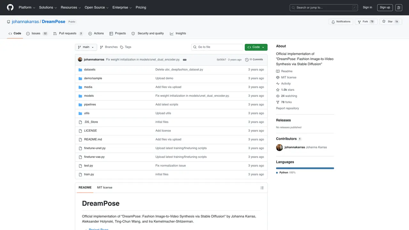409x230 pixels.
Task: Switch to MIT license tab in README
Action: point(104,188)
